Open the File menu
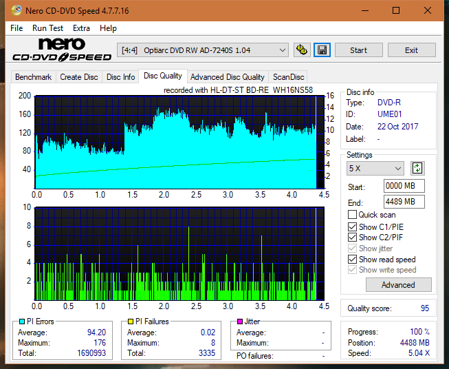 click(x=17, y=28)
